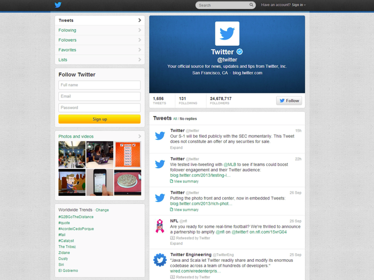
Task: Click the Twitter profile avatar in header
Action: click(x=227, y=34)
